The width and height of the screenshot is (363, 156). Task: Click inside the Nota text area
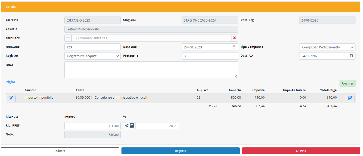coord(151,69)
